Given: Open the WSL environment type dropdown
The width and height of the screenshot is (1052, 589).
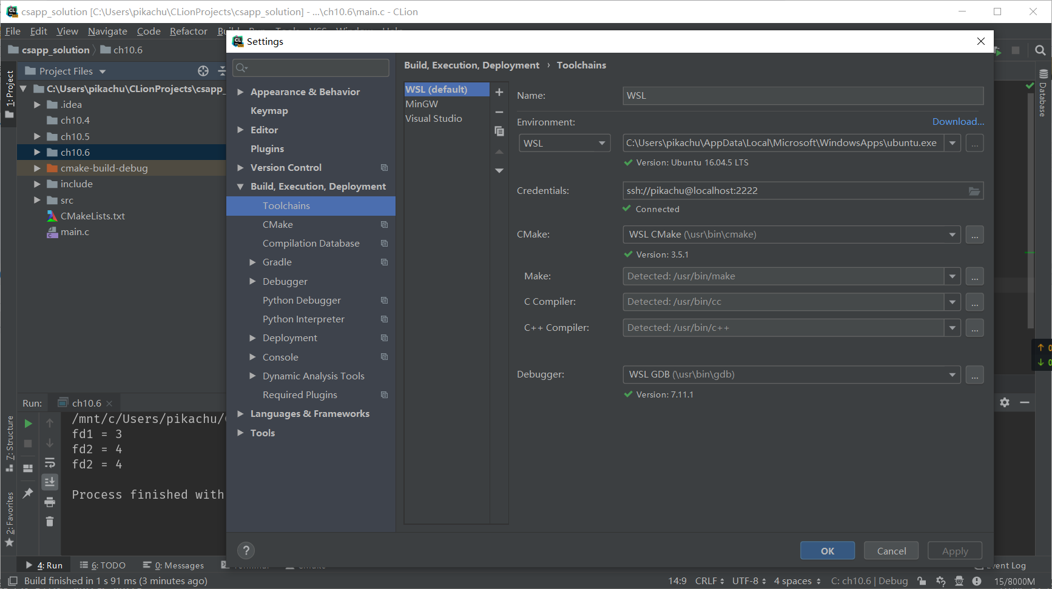Looking at the screenshot, I should tap(564, 144).
